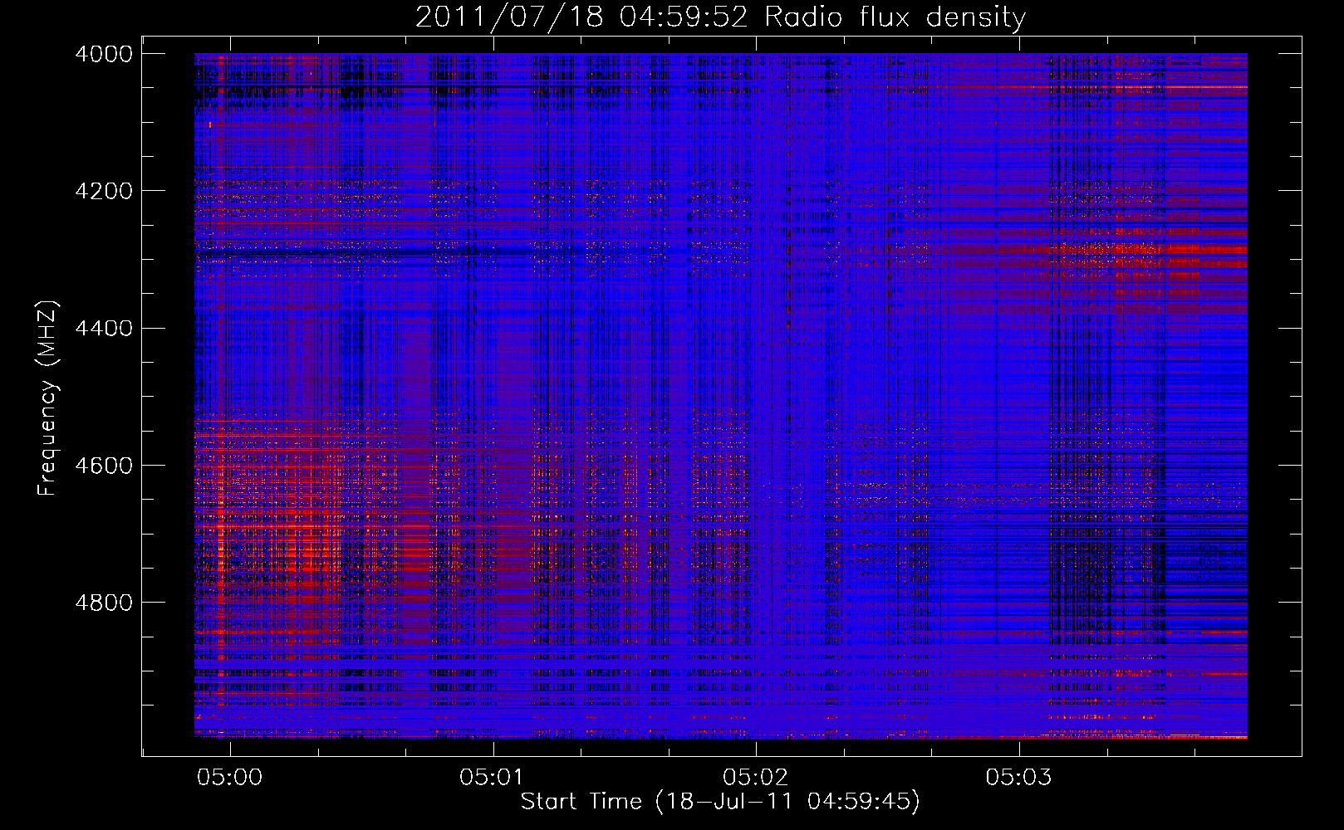This screenshot has width=1344, height=830.
Task: Click the 4600 frequency tick label
Action: tap(104, 465)
